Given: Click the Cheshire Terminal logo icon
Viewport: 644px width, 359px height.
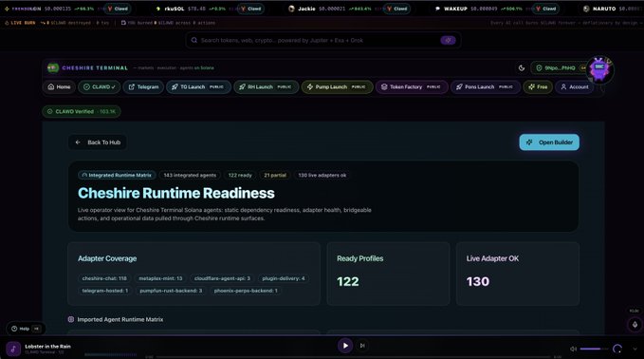Looking at the screenshot, I should click(x=53, y=67).
